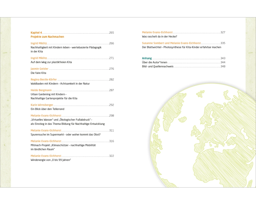Open Über die Autor*innen entry
The image size is (256, 205).
[x=155, y=62]
